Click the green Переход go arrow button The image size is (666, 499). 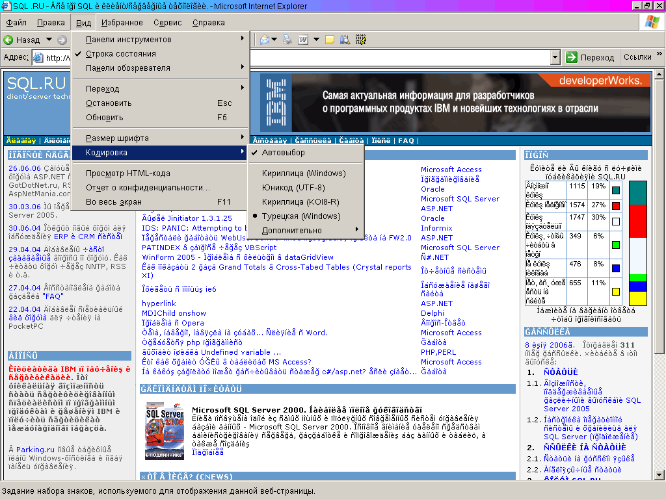pos(572,57)
